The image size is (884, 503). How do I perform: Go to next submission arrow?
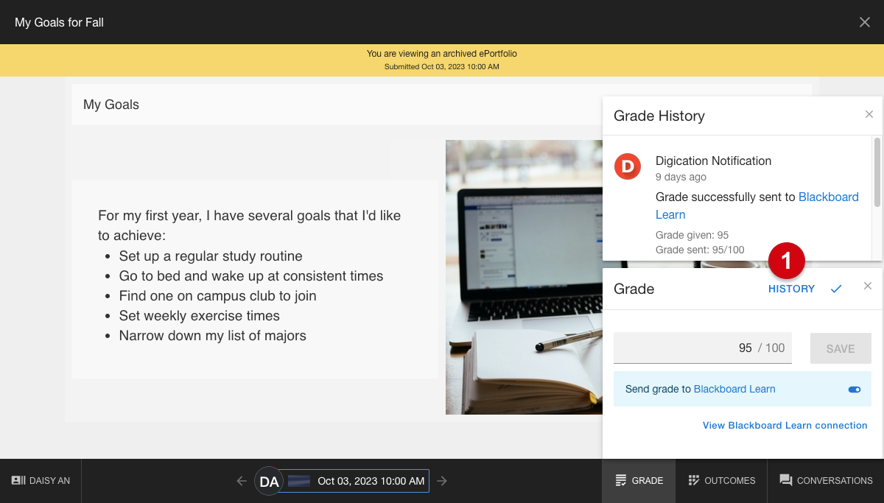click(x=442, y=481)
